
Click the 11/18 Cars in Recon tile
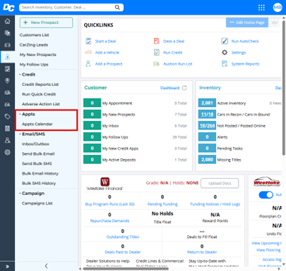[207, 115]
